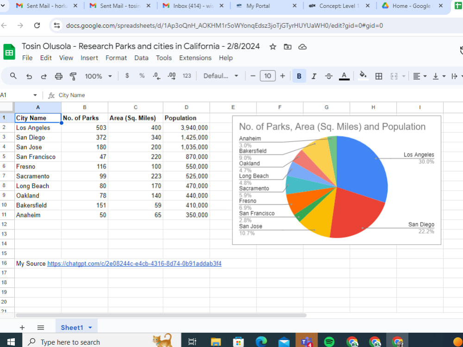Open the Windows Start menu
463x347 pixels.
point(11,342)
